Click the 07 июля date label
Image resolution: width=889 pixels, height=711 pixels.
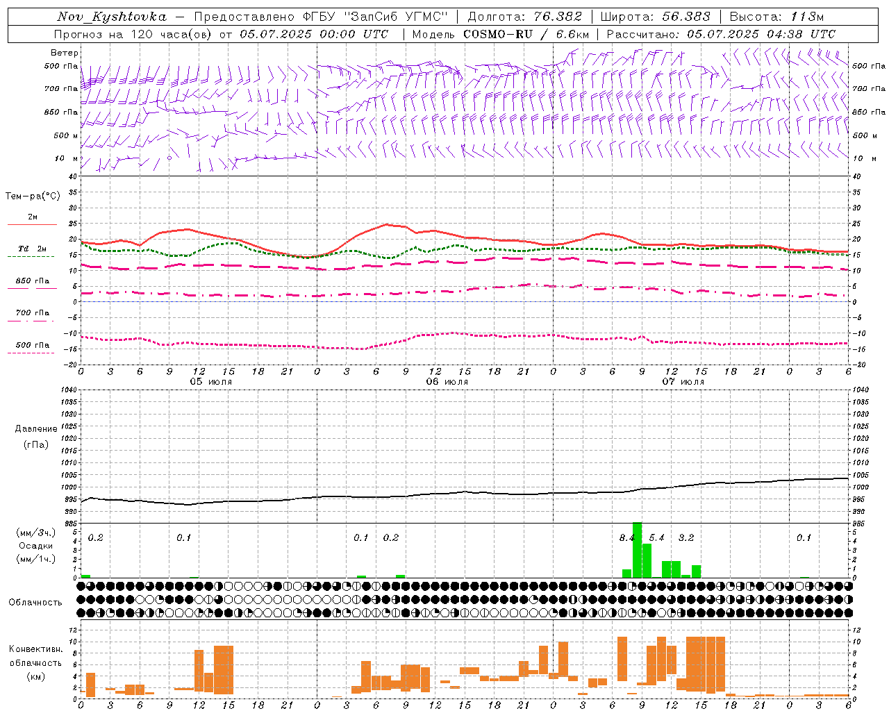[683, 382]
